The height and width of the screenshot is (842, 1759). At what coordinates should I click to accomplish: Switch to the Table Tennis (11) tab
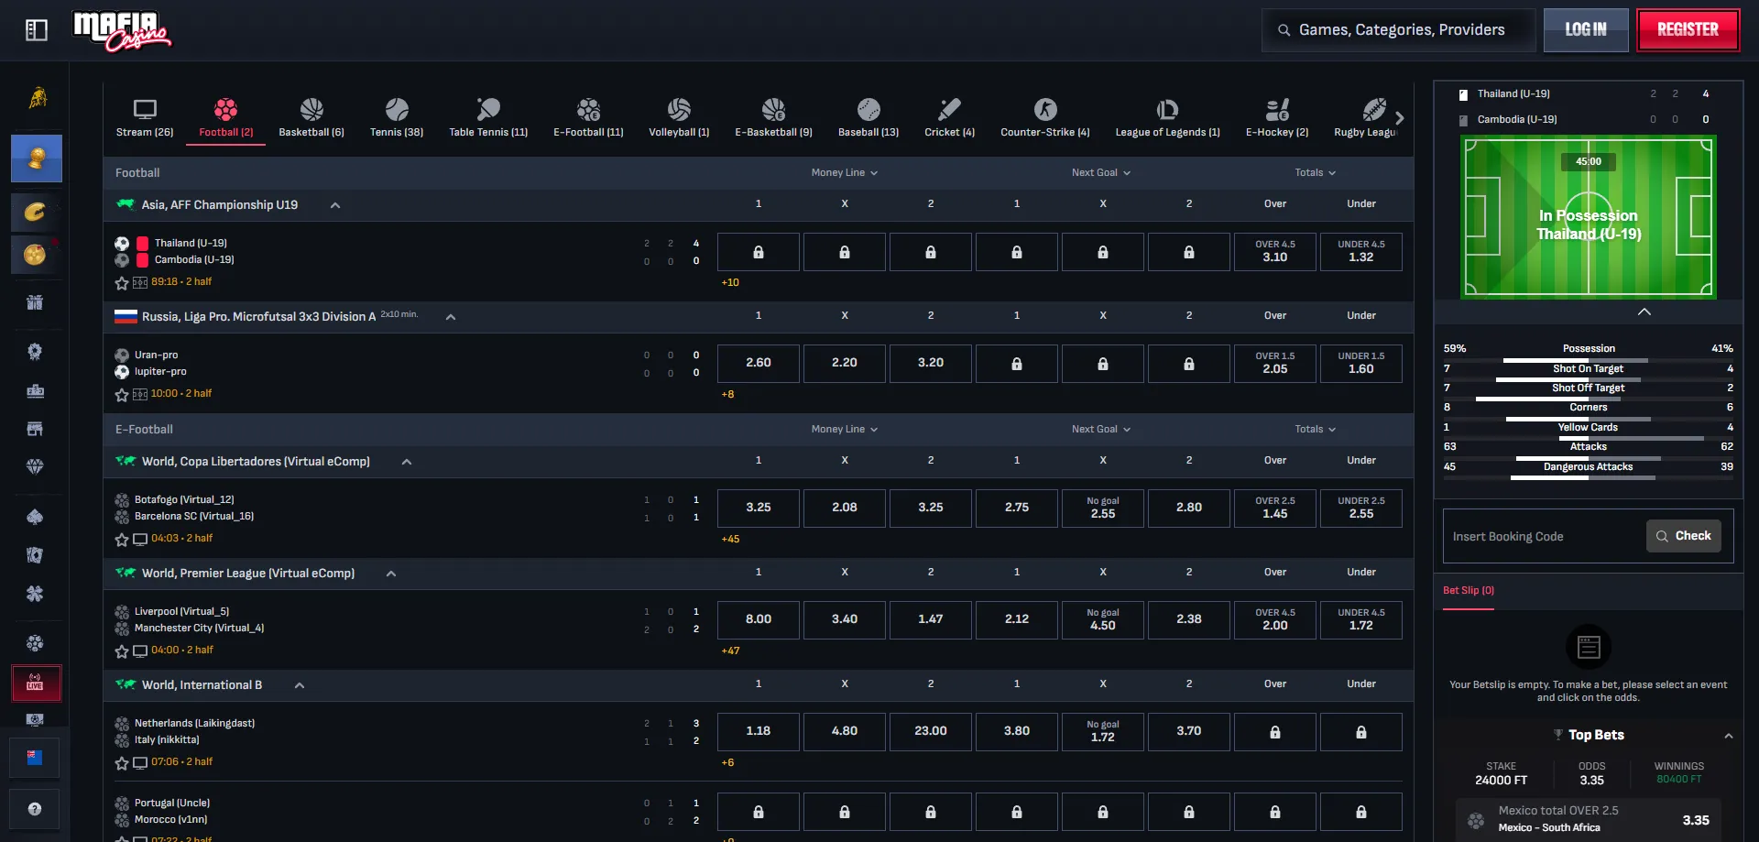coord(488,118)
